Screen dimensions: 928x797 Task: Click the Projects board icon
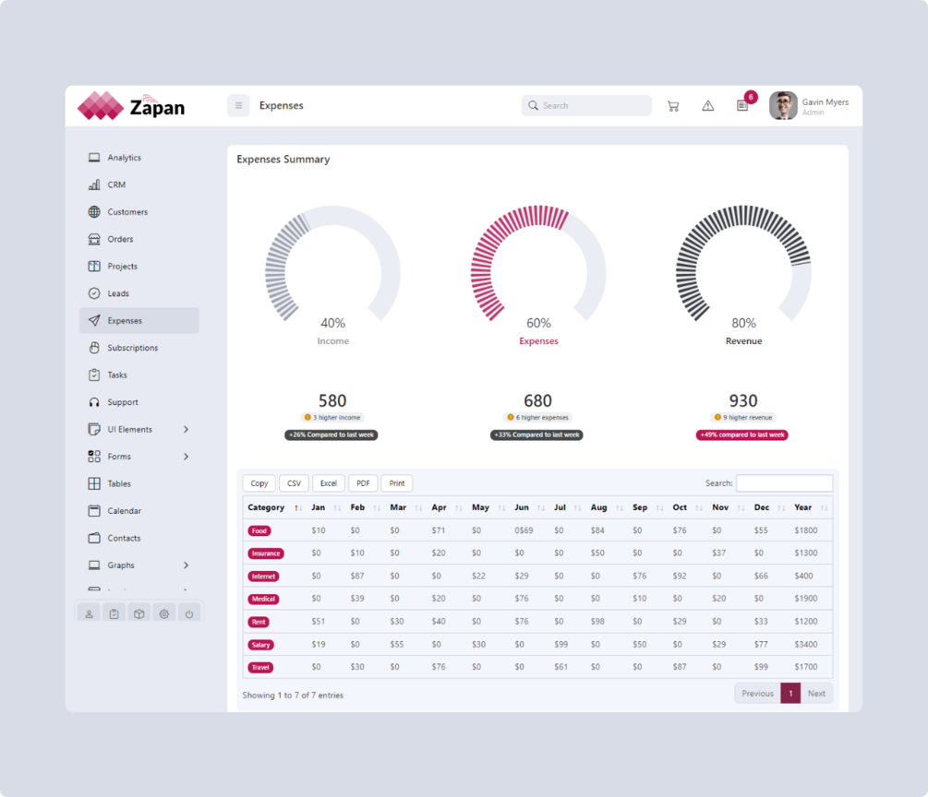(94, 266)
